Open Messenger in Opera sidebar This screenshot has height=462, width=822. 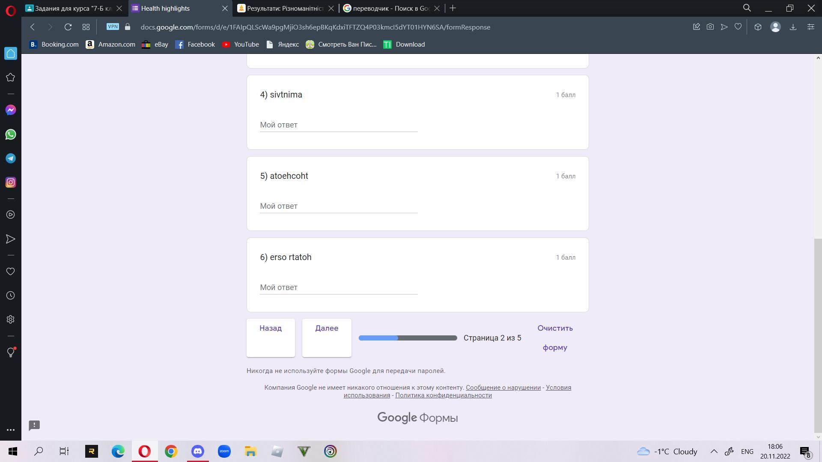click(11, 110)
